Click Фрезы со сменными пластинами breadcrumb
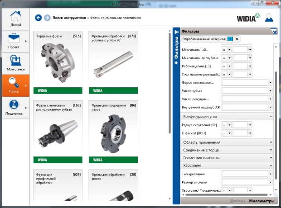Image resolution: width=281 pixels, height=208 pixels. pos(116,18)
